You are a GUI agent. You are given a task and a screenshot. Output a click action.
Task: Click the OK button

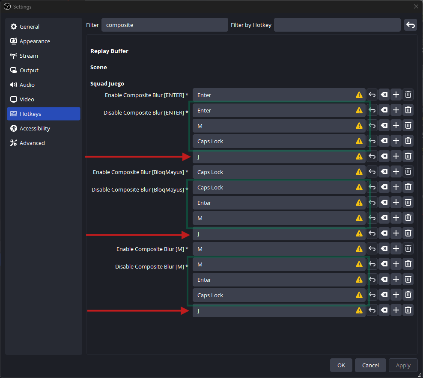point(341,365)
